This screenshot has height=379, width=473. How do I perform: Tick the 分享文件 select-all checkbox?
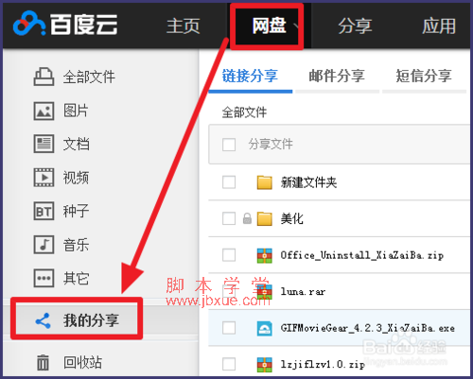[x=229, y=145]
